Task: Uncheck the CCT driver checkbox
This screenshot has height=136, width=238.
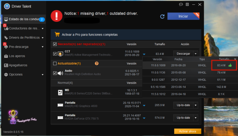Action: [x=55, y=54]
